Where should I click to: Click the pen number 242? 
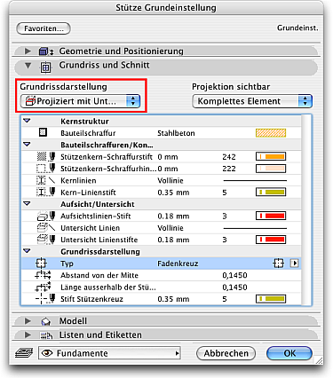[229, 157]
